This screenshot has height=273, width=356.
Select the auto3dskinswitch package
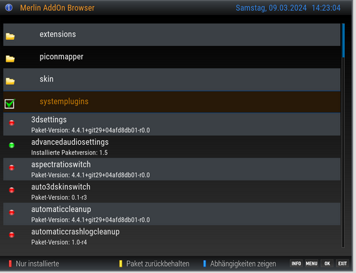(171, 191)
